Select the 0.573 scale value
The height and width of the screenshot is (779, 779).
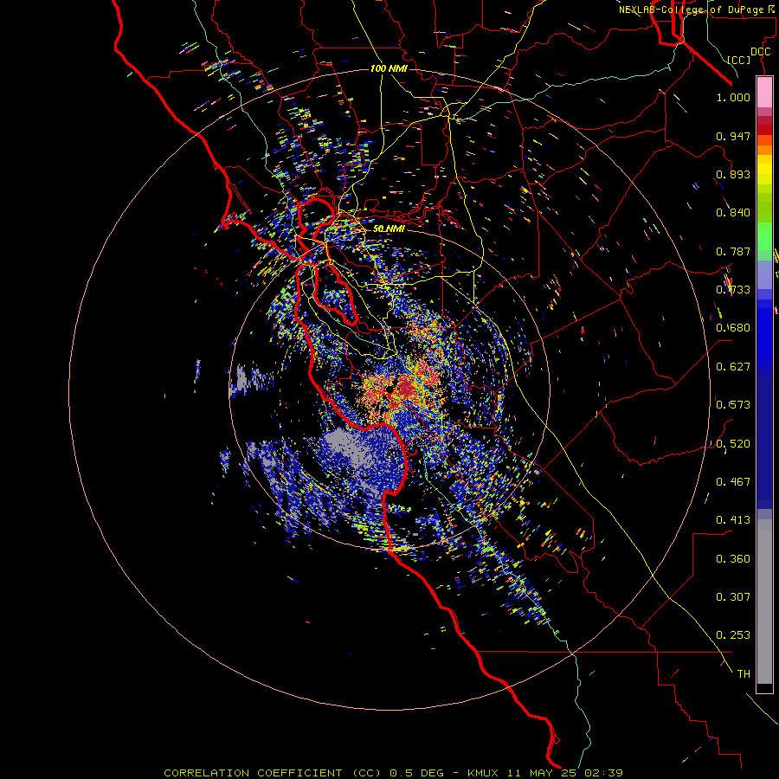click(733, 405)
